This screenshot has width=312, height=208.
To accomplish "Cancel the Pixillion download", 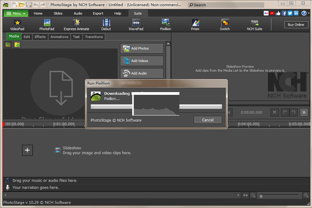I will point(207,120).
